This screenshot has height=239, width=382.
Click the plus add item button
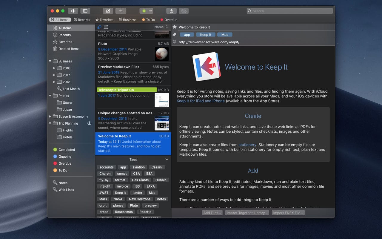click(121, 11)
